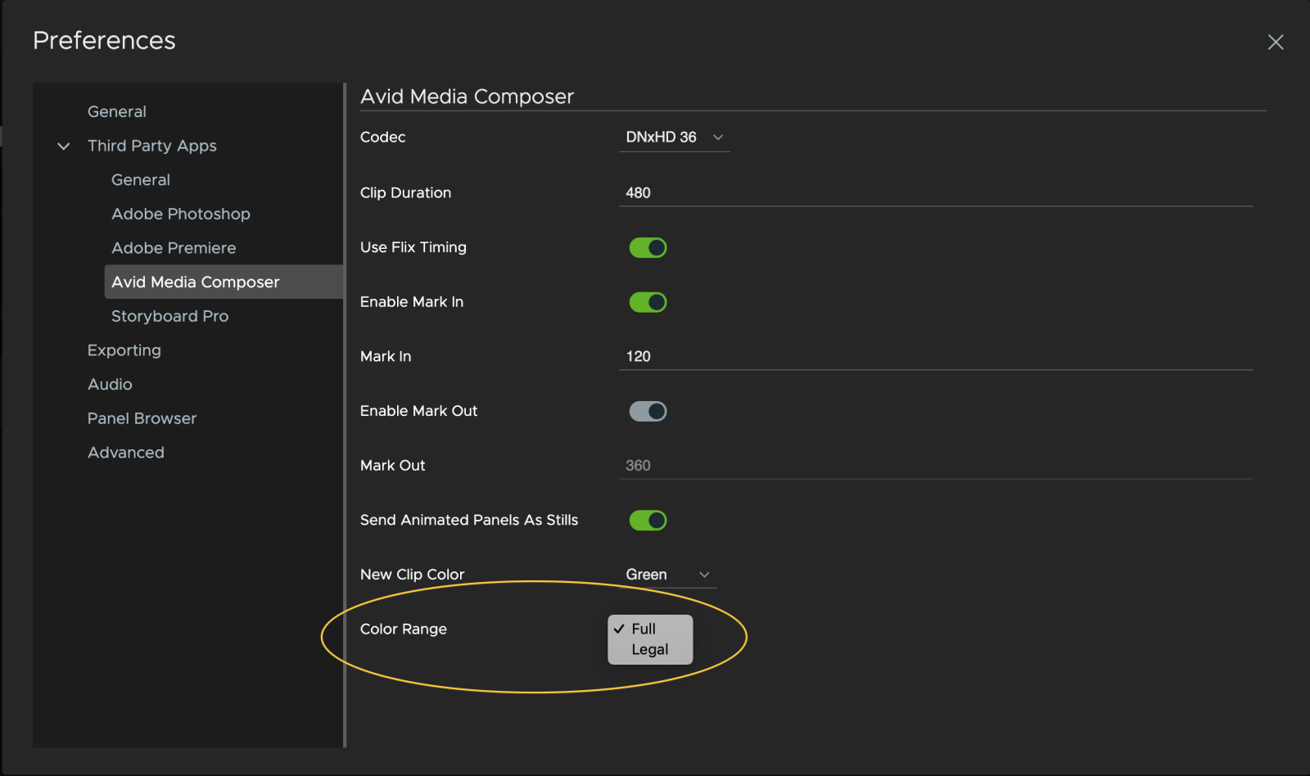The width and height of the screenshot is (1310, 776).
Task: Open the New Clip Color dropdown
Action: (x=667, y=575)
